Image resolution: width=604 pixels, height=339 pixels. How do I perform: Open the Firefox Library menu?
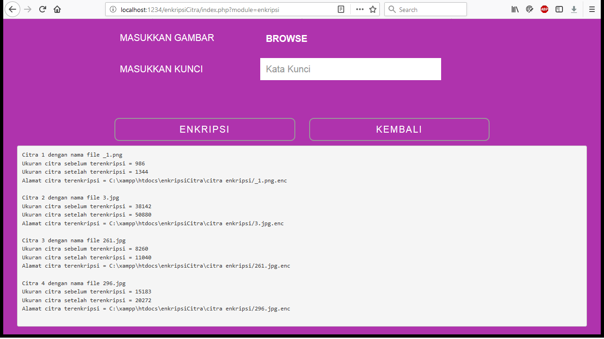(x=515, y=9)
